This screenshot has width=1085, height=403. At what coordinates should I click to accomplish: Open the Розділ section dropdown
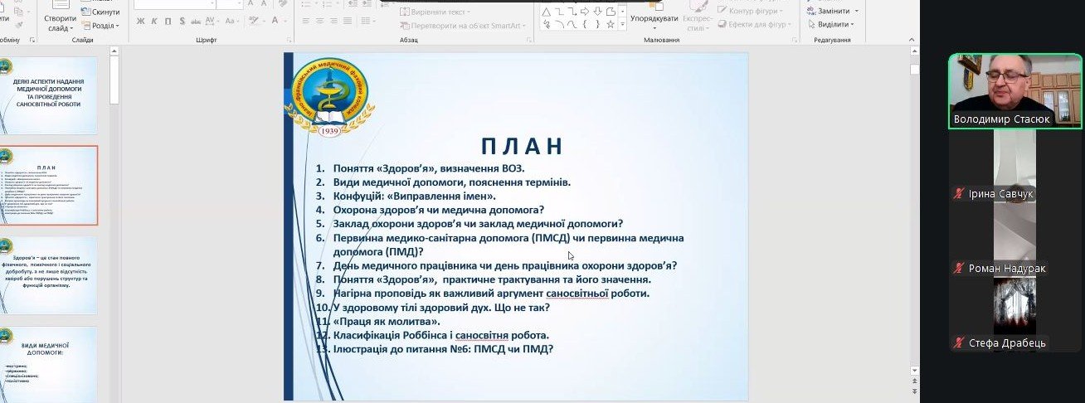(105, 26)
